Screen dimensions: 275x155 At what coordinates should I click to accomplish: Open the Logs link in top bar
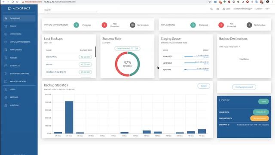point(226,9)
